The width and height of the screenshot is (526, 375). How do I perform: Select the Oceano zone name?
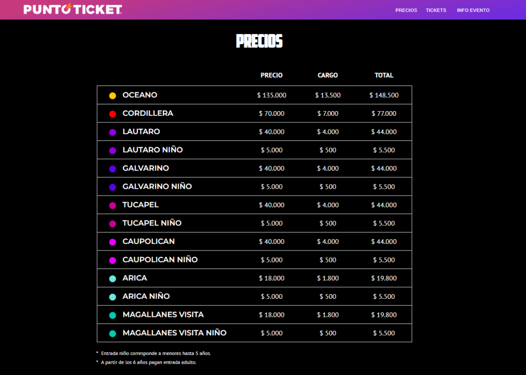pyautogui.click(x=140, y=95)
